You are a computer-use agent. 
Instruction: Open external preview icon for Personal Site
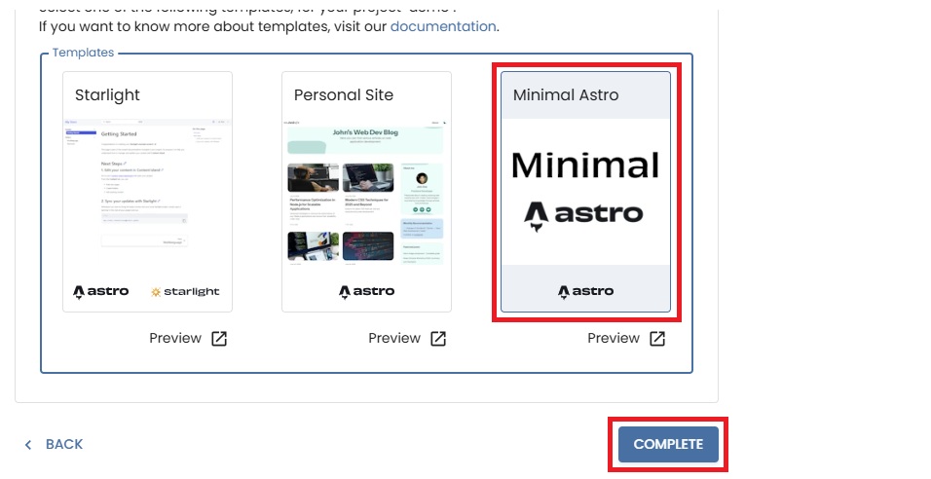point(438,339)
